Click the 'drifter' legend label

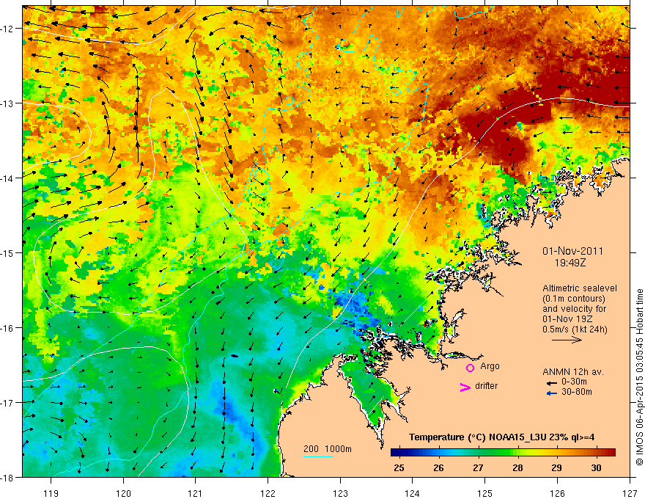pyautogui.click(x=486, y=386)
